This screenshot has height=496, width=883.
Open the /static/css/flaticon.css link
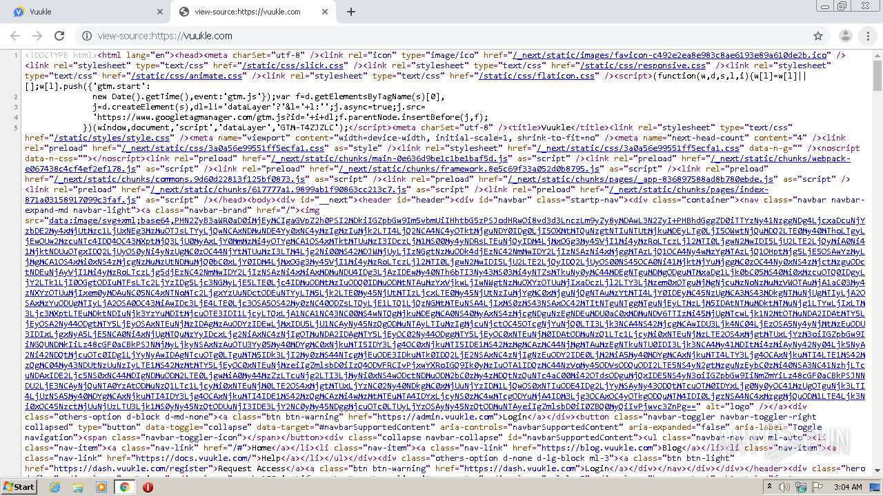click(x=537, y=76)
